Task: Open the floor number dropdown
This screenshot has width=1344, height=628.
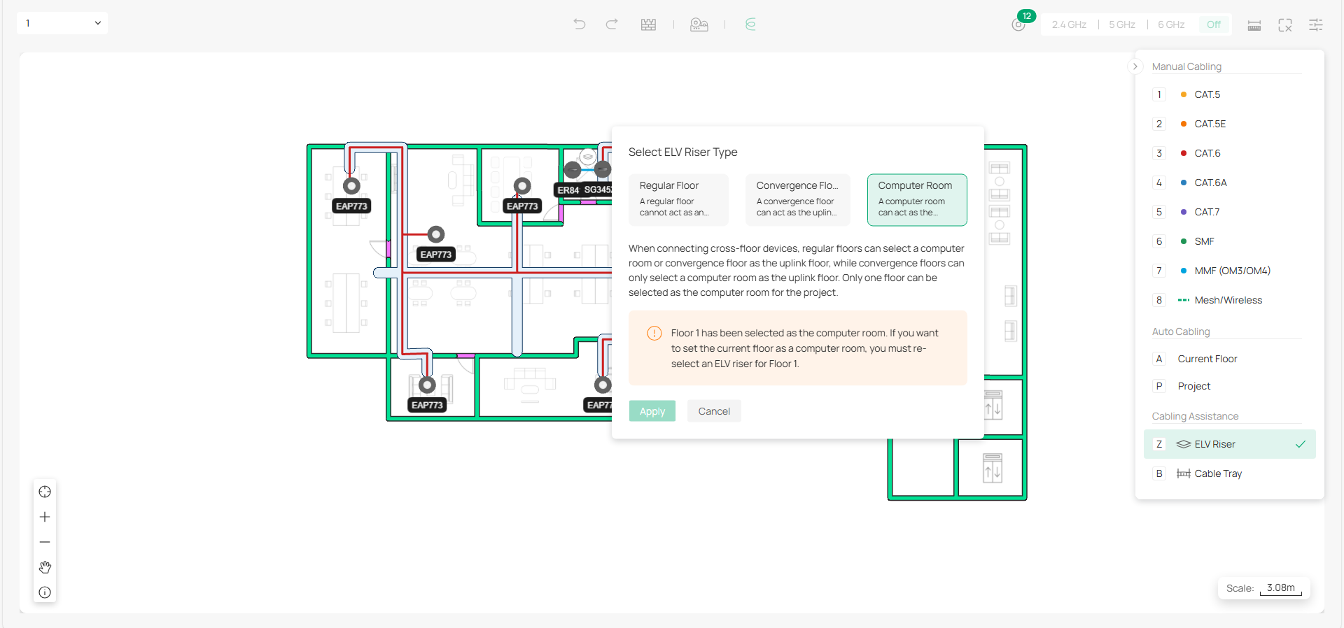Action: point(62,23)
